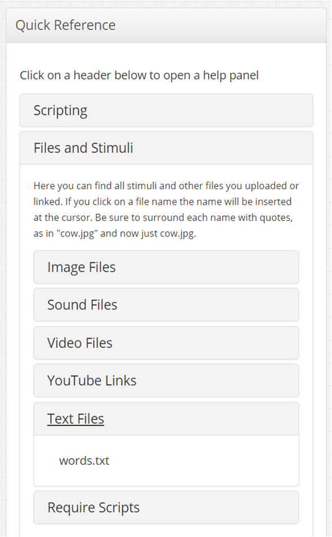
Task: Click the Quick Reference panel title
Action: [x=65, y=25]
